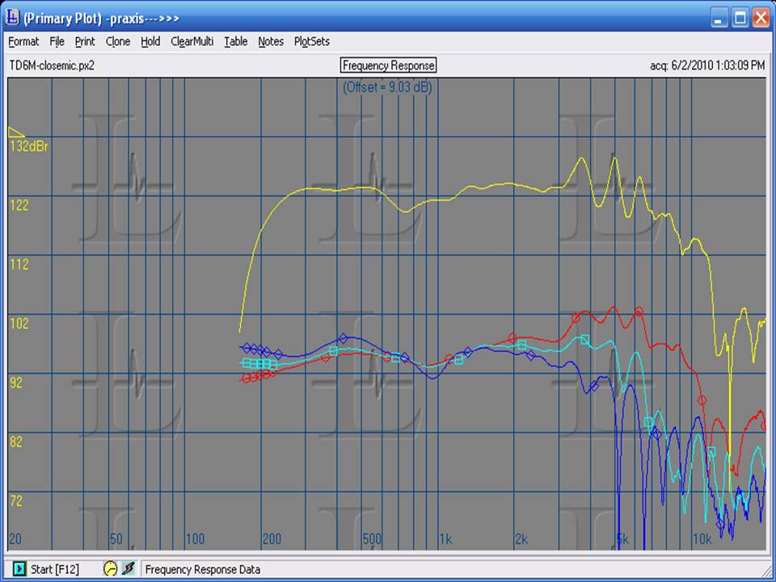
Task: Minimize the Primary Plot window
Action: (719, 19)
